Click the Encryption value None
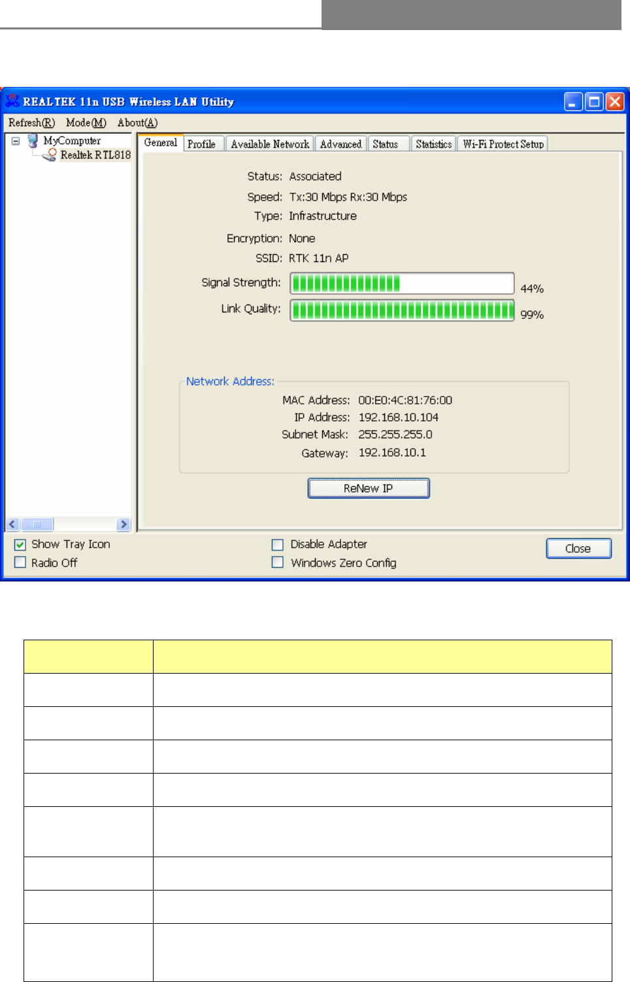The width and height of the screenshot is (630, 982). click(302, 238)
